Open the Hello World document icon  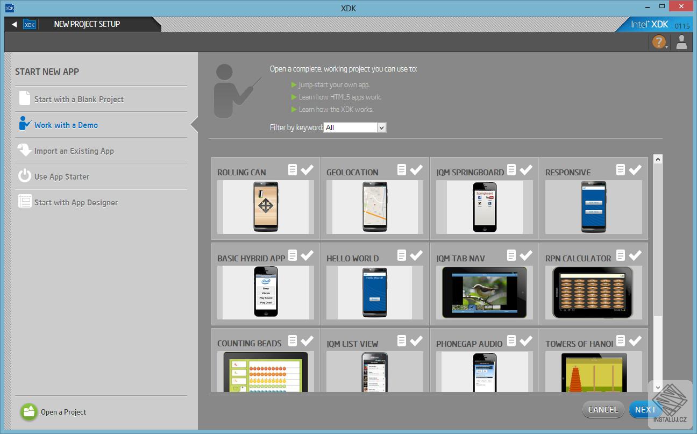[402, 255]
